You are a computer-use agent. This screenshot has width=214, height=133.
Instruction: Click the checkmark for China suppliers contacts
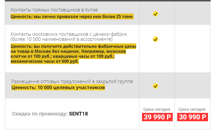click(155, 14)
